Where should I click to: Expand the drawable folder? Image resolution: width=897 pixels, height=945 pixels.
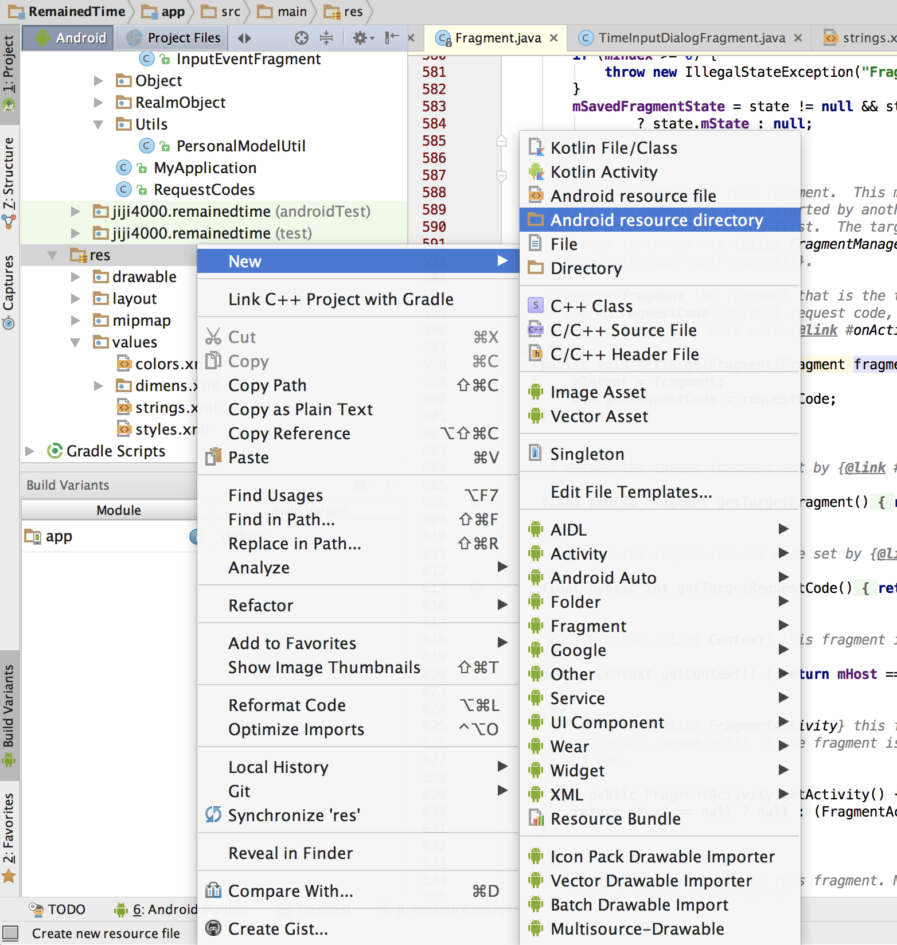pyautogui.click(x=75, y=277)
